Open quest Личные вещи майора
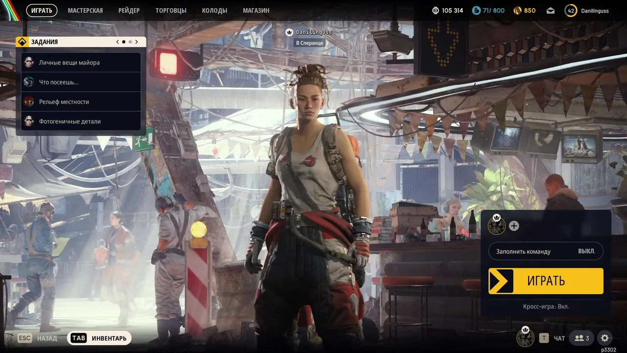This screenshot has width=627, height=353. pos(81,62)
